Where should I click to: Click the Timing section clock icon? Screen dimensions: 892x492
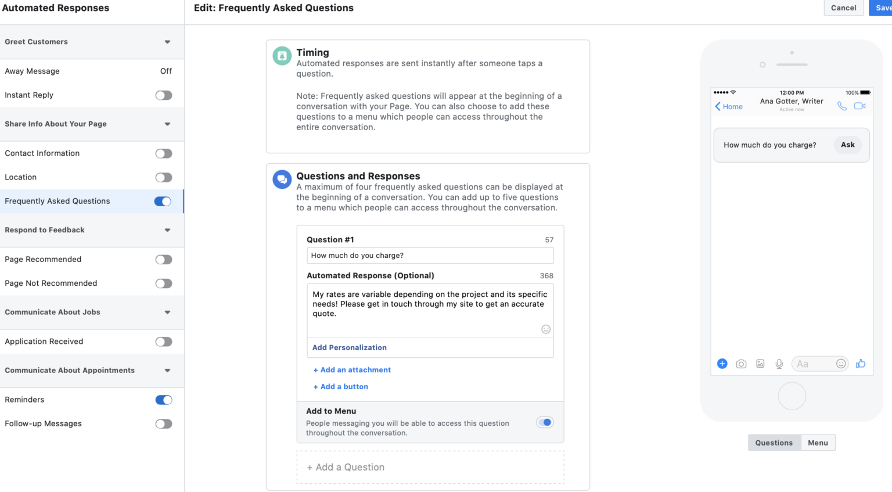[x=282, y=56]
